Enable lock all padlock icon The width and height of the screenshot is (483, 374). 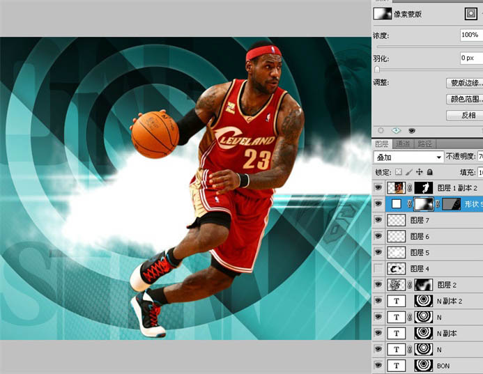coord(430,172)
